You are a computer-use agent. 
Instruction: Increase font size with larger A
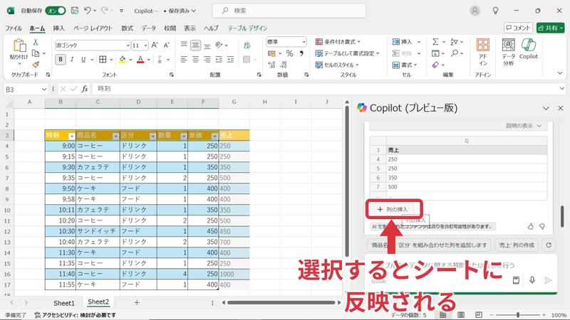tap(155, 45)
